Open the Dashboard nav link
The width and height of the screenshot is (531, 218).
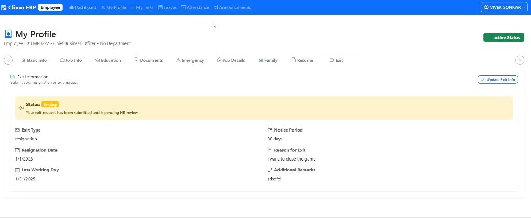tap(83, 7)
